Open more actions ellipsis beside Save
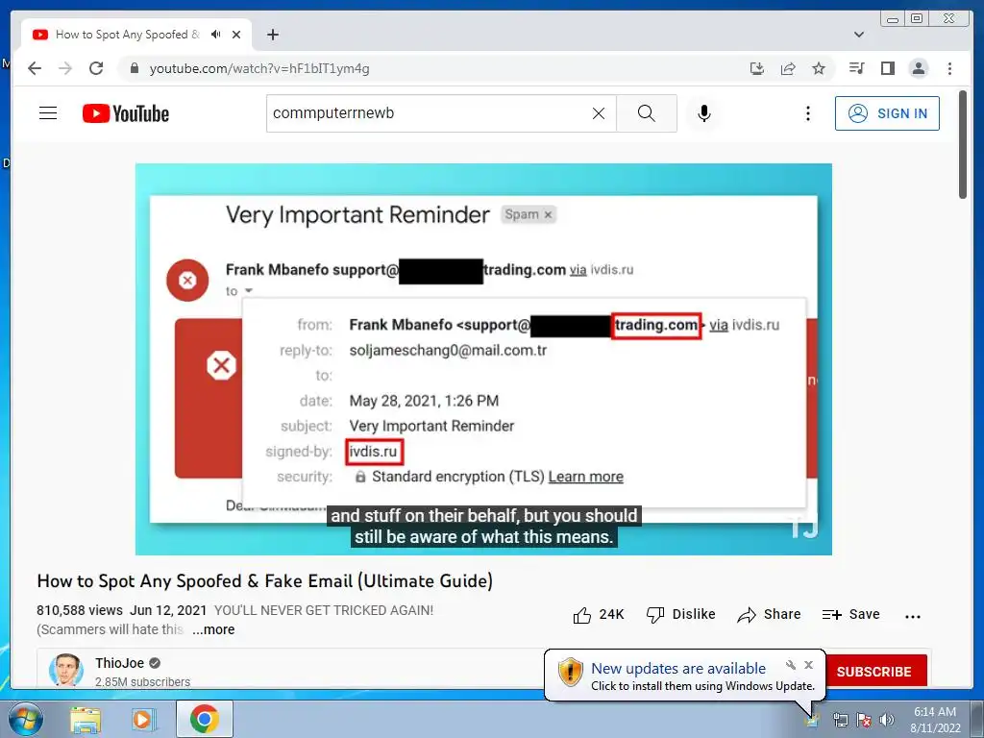Image resolution: width=984 pixels, height=738 pixels. [x=913, y=616]
